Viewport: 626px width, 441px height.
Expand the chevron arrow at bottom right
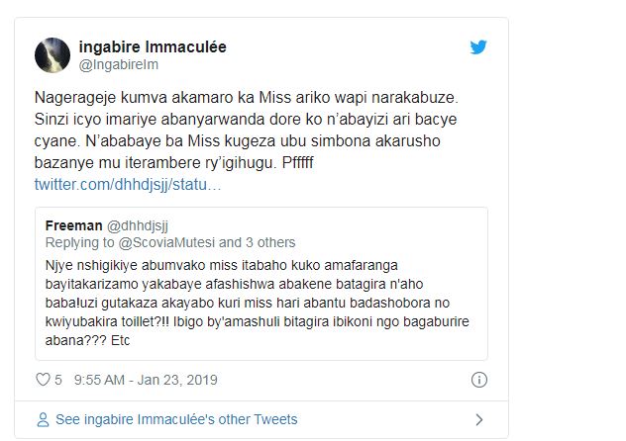[x=479, y=419]
